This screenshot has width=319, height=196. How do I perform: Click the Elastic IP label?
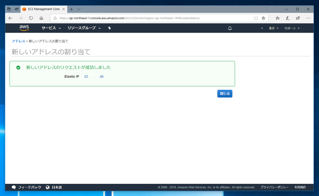click(72, 77)
